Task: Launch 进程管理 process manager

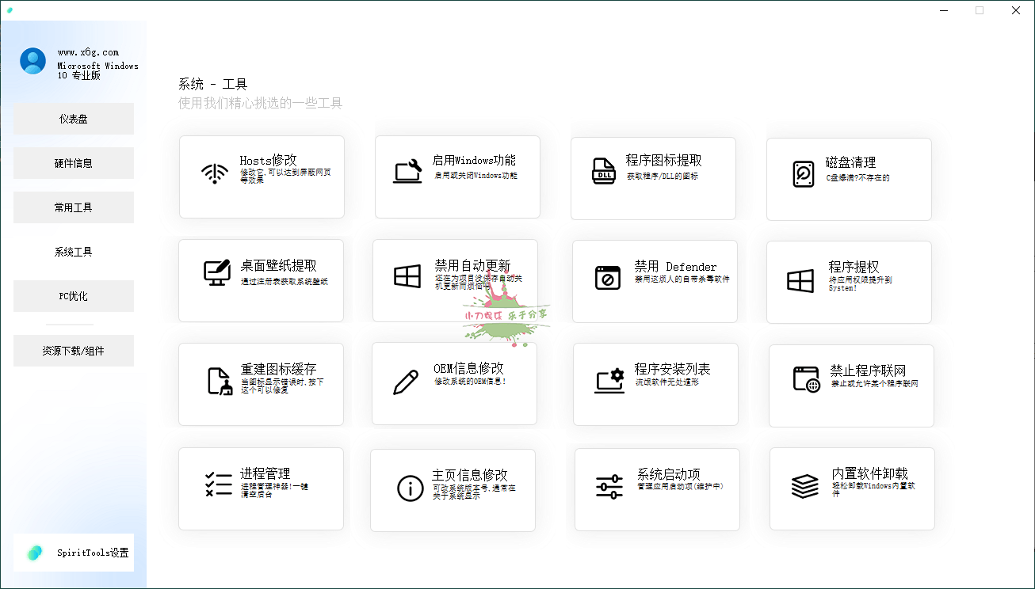Action: [262, 488]
